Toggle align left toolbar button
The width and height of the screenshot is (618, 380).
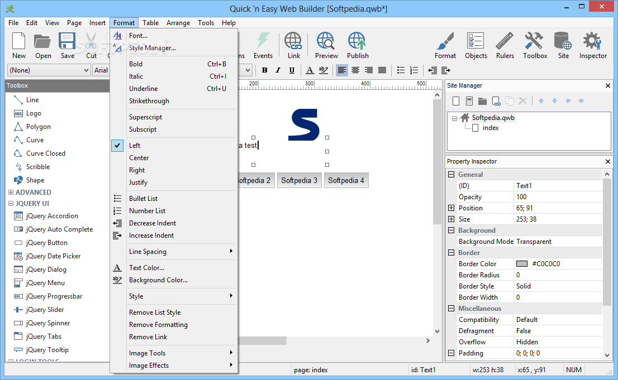[342, 70]
